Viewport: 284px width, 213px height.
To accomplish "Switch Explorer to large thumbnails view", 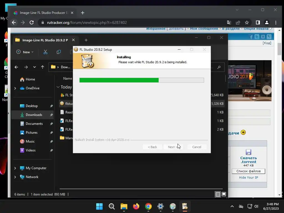I will (224, 194).
